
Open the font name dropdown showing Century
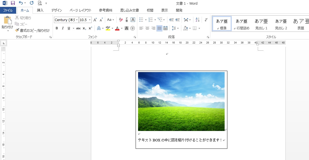click(x=77, y=20)
